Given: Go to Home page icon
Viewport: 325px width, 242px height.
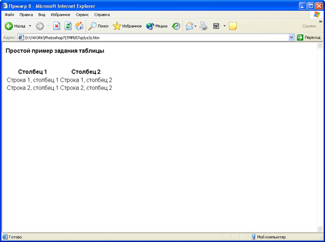Looking at the screenshot, I should (x=79, y=26).
